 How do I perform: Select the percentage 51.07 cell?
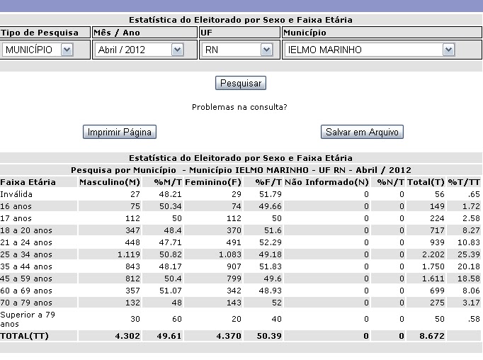click(171, 291)
